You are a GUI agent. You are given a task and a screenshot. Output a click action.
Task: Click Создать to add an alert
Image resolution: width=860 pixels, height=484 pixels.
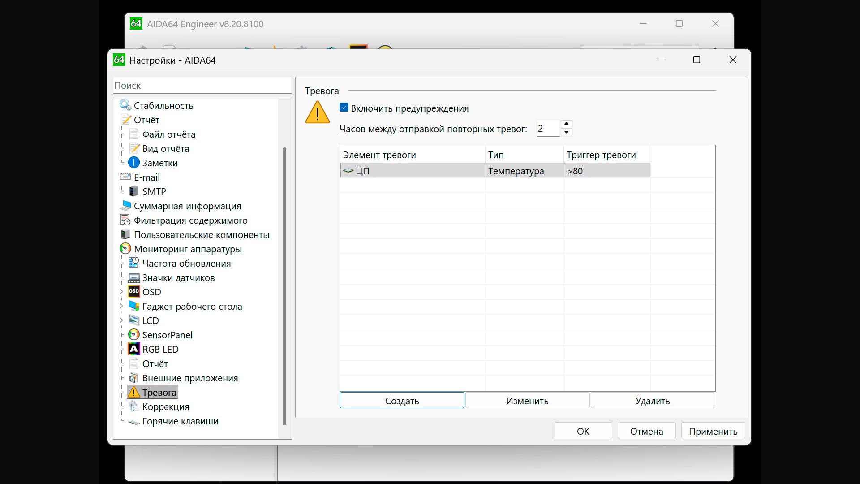(402, 401)
